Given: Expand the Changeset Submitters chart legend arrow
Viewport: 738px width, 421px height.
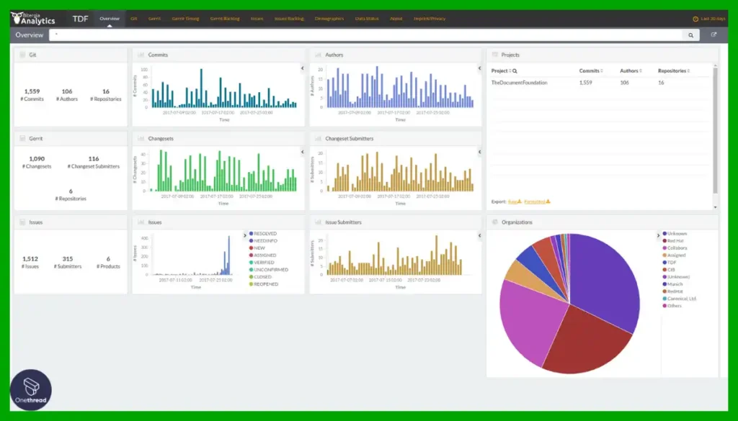Looking at the screenshot, I should [x=479, y=152].
